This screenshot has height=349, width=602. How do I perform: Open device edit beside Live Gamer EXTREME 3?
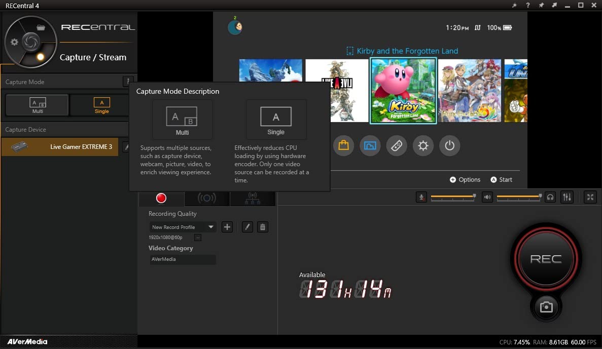(x=126, y=146)
